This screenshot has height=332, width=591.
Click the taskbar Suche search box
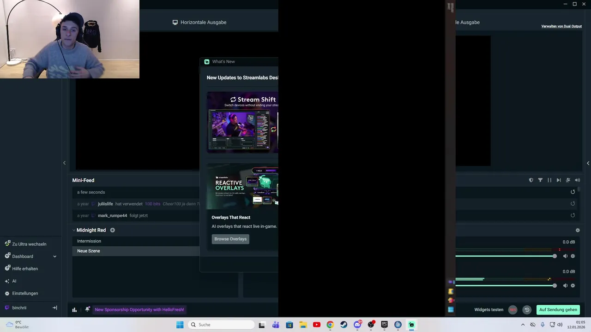(221, 325)
